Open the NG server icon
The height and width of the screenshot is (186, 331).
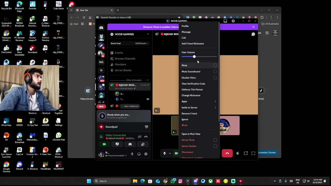click(101, 62)
